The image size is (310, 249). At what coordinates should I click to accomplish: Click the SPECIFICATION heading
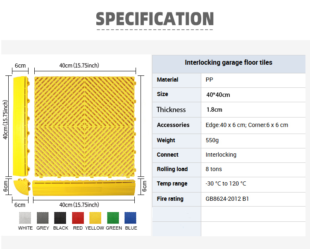(x=155, y=19)
